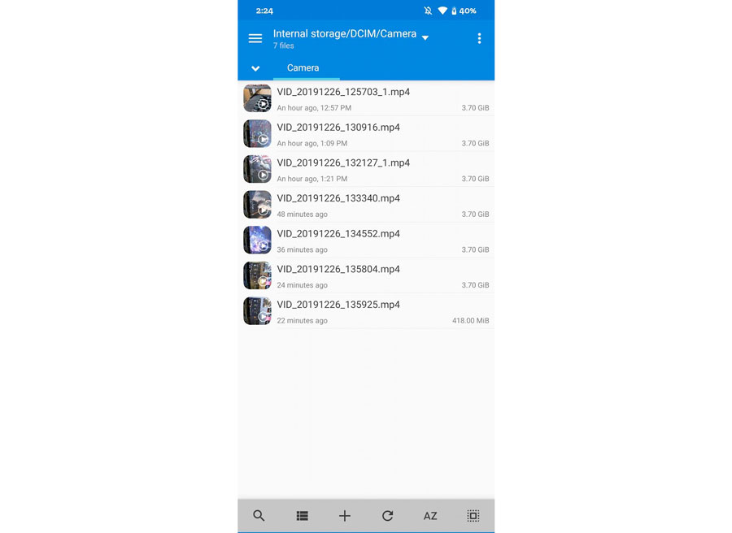The height and width of the screenshot is (533, 732).
Task: Tap the Wi-Fi signal status icon
Action: 442,11
